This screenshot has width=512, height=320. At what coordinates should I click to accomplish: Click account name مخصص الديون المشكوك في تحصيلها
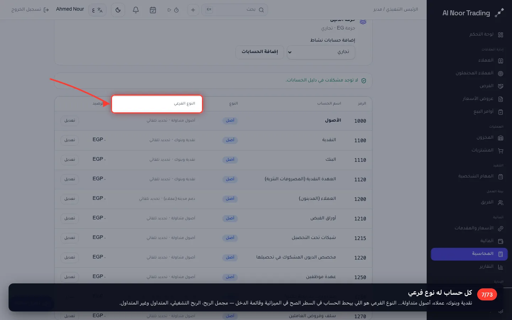coord(296,257)
